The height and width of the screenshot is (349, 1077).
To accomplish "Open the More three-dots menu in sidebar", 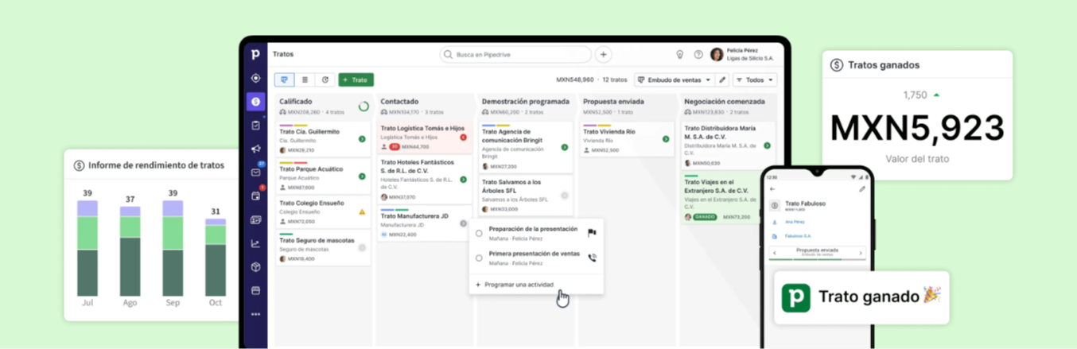I will [255, 314].
